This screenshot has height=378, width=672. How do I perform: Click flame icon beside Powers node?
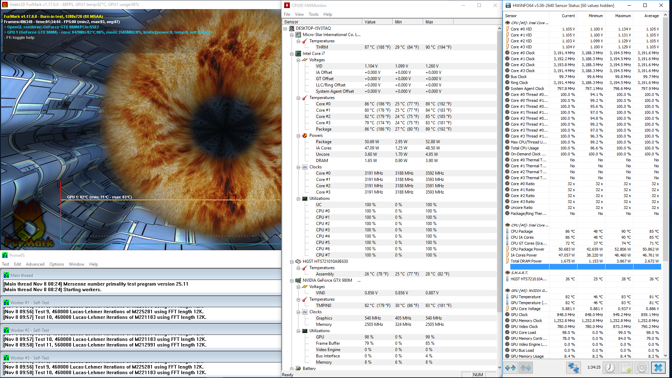[x=305, y=135]
